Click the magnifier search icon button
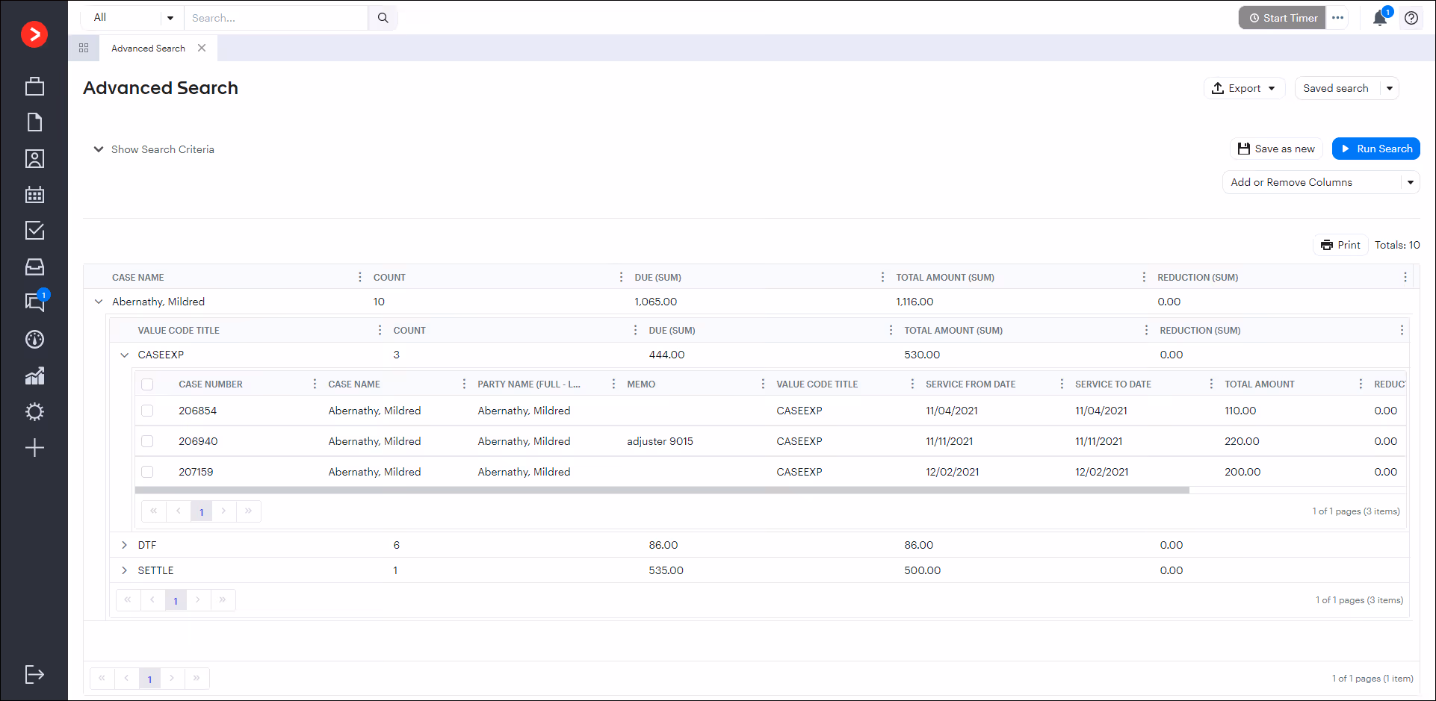Screen dimensions: 1436x701 pos(383,18)
